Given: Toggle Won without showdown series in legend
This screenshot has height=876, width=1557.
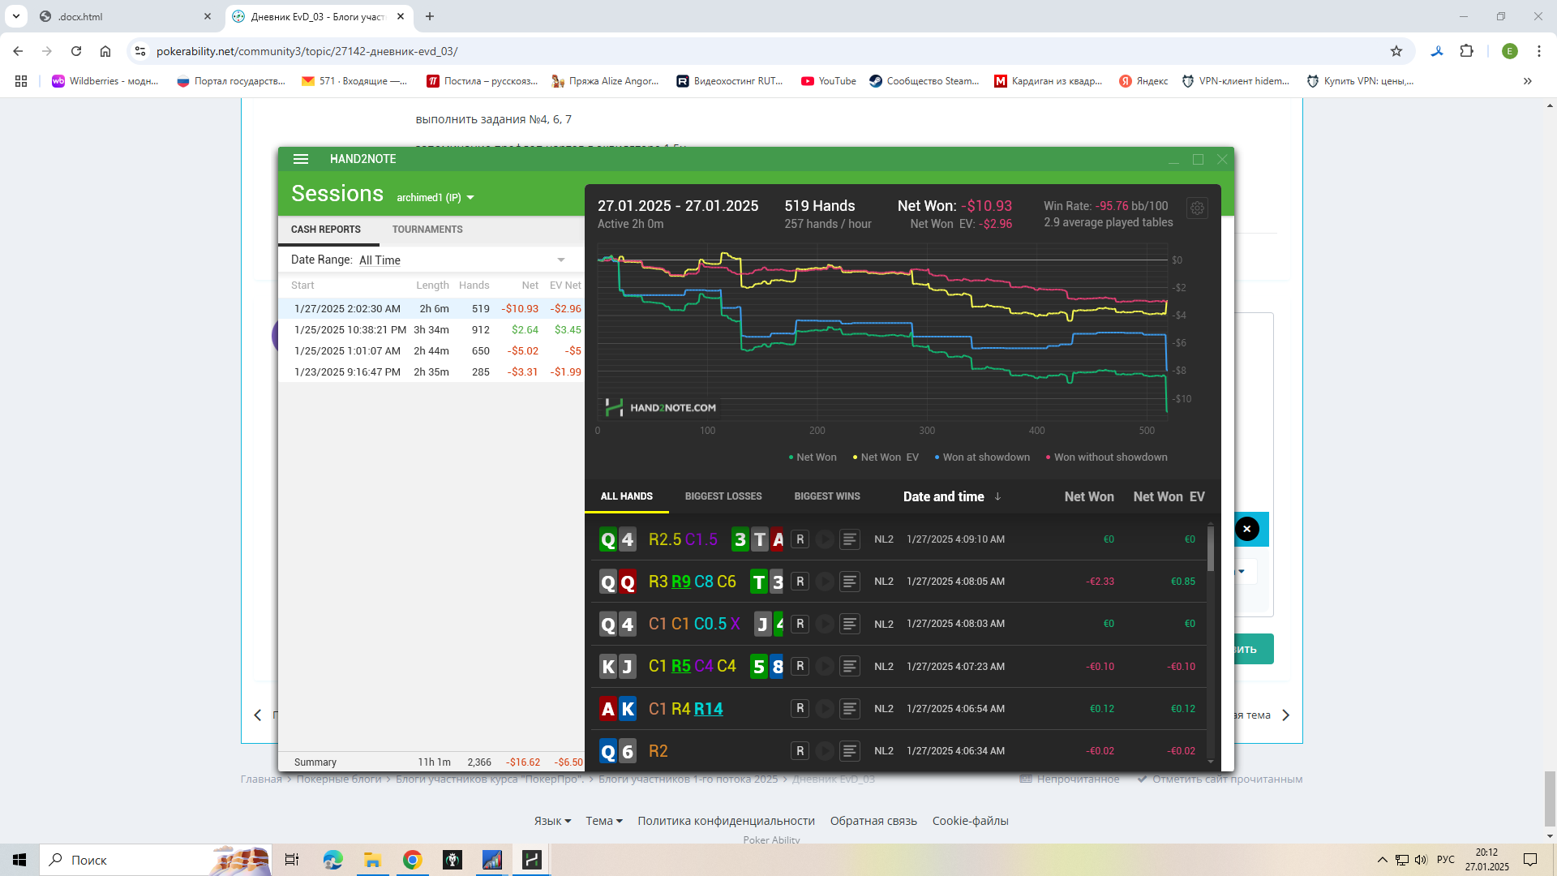Looking at the screenshot, I should tap(1107, 457).
